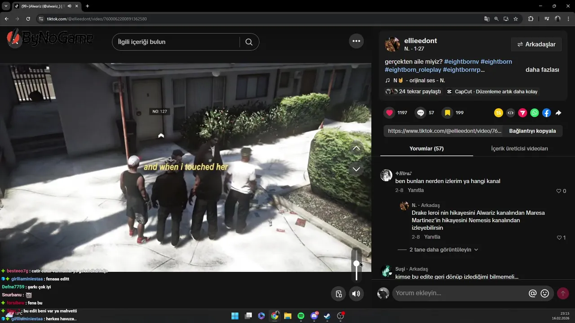The height and width of the screenshot is (323, 575).
Task: Click Chrome profile avatar icon
Action: pos(557,19)
